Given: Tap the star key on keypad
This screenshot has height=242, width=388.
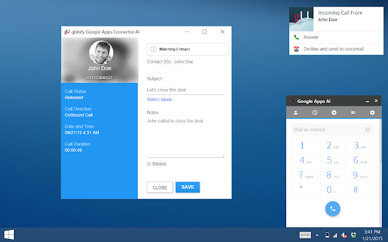Looking at the screenshot, I should pyautogui.click(x=306, y=190).
